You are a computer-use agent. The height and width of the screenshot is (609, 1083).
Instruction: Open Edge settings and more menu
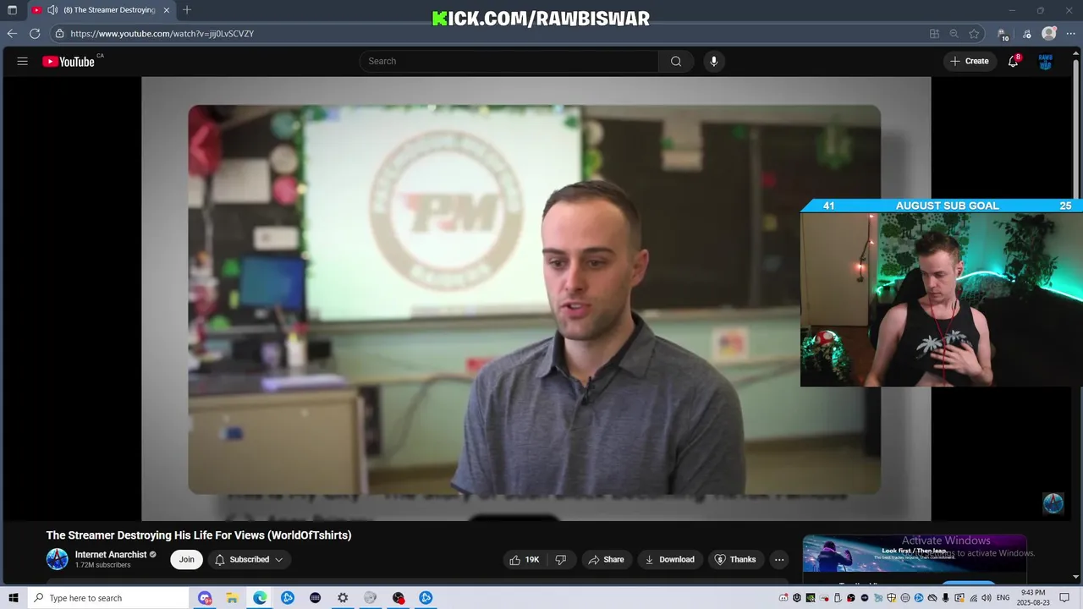[1071, 34]
